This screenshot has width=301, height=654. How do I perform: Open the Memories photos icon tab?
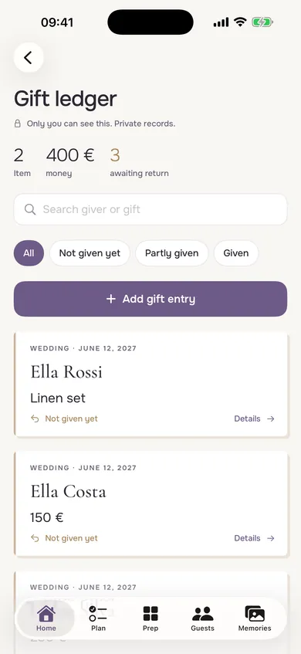255,614
